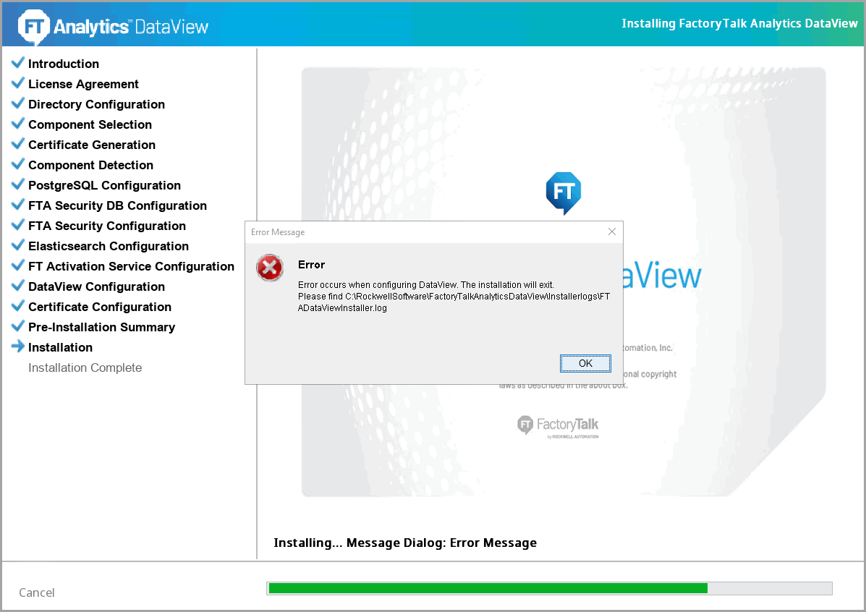Select the Certificate Generation step label
The height and width of the screenshot is (612, 866).
pyautogui.click(x=92, y=145)
